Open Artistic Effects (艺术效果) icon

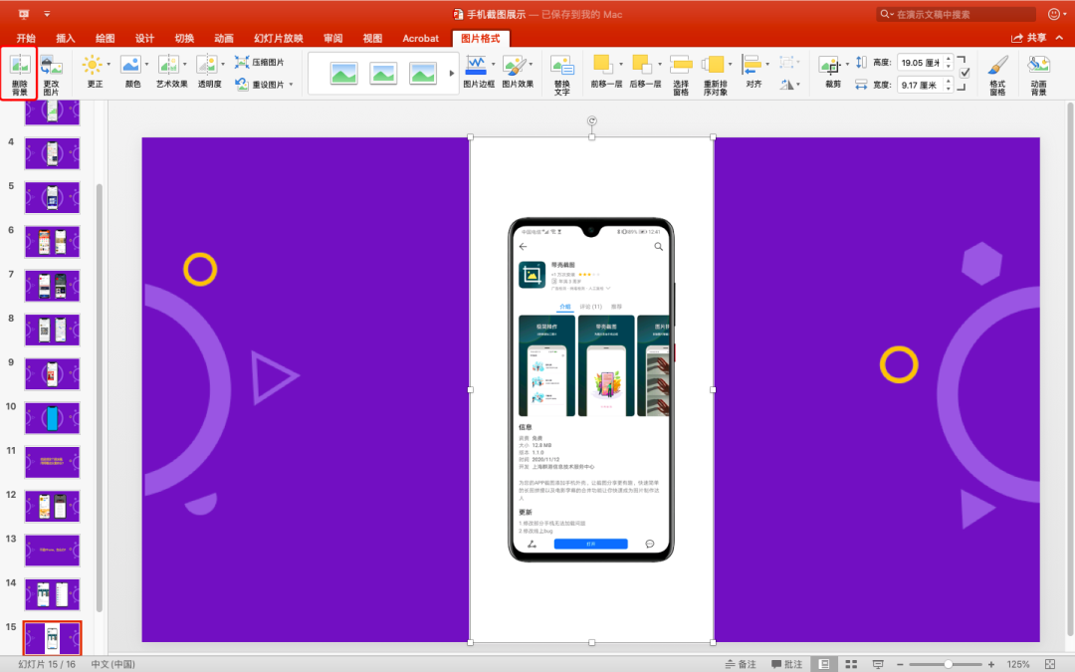(x=168, y=65)
